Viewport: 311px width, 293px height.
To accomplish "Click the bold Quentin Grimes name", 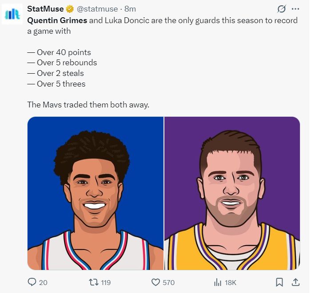I will (57, 20).
